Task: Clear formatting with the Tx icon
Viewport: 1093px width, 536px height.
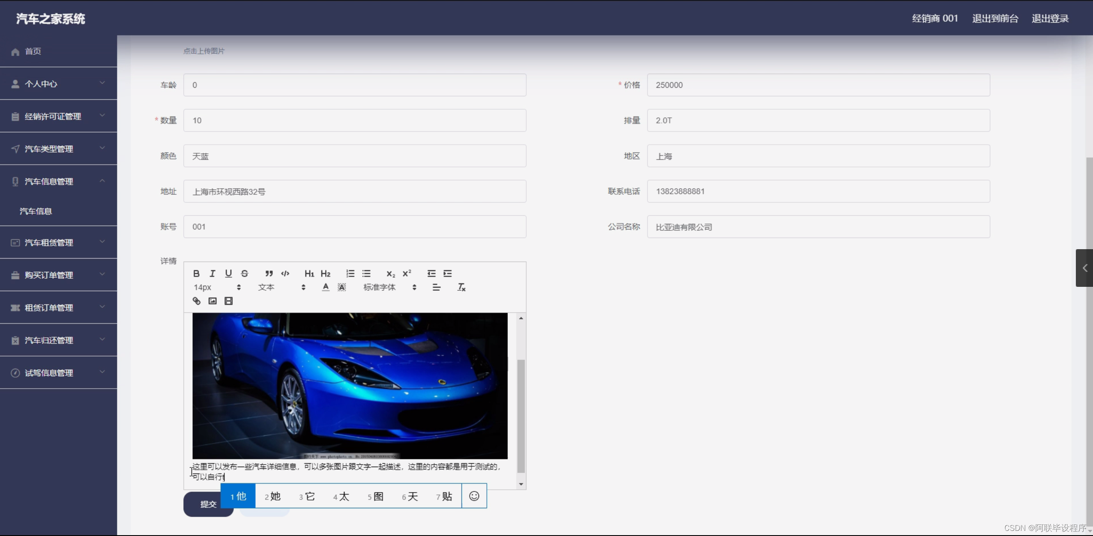Action: [461, 287]
